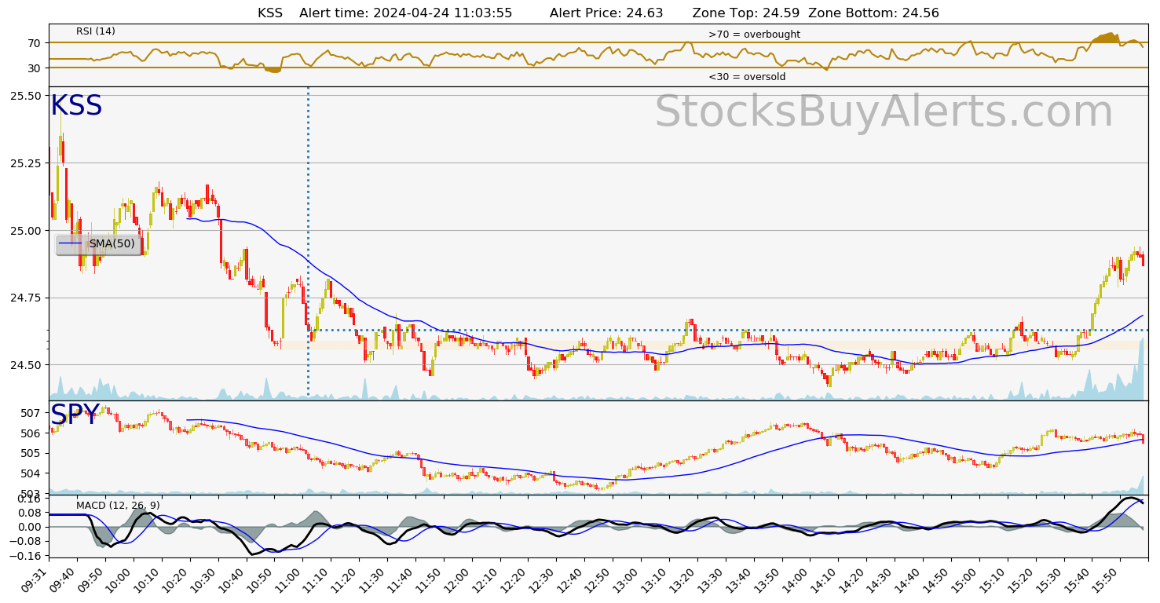Click the <30 = oversold annotation
Screen dimensions: 1160x603
(747, 77)
